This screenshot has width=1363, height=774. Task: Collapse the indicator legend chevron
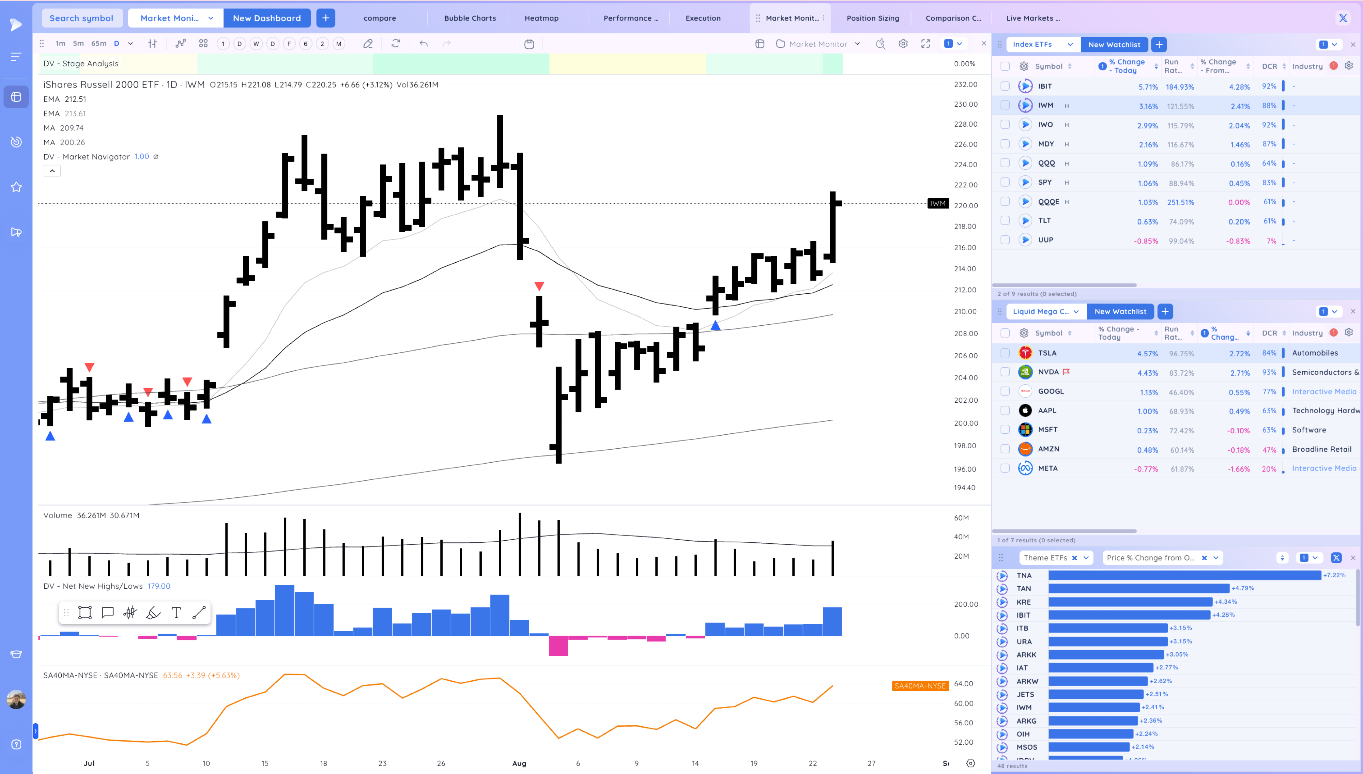(52, 171)
